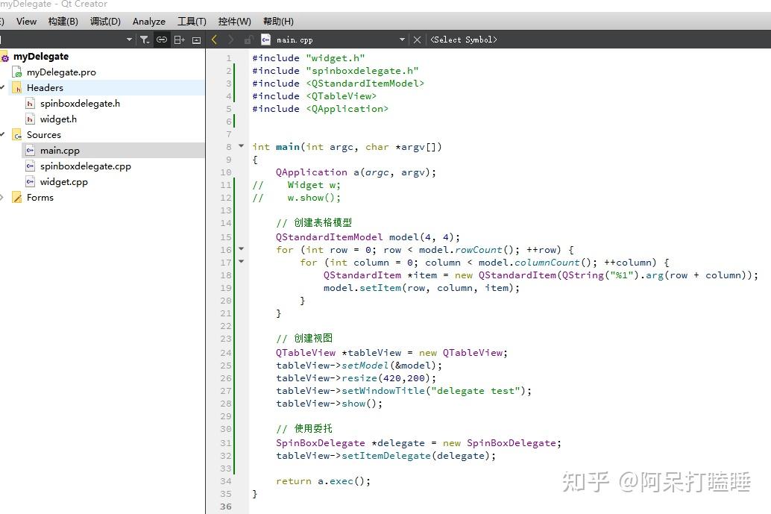Fold the inner for loop at line 17
771x514 pixels.
point(241,262)
